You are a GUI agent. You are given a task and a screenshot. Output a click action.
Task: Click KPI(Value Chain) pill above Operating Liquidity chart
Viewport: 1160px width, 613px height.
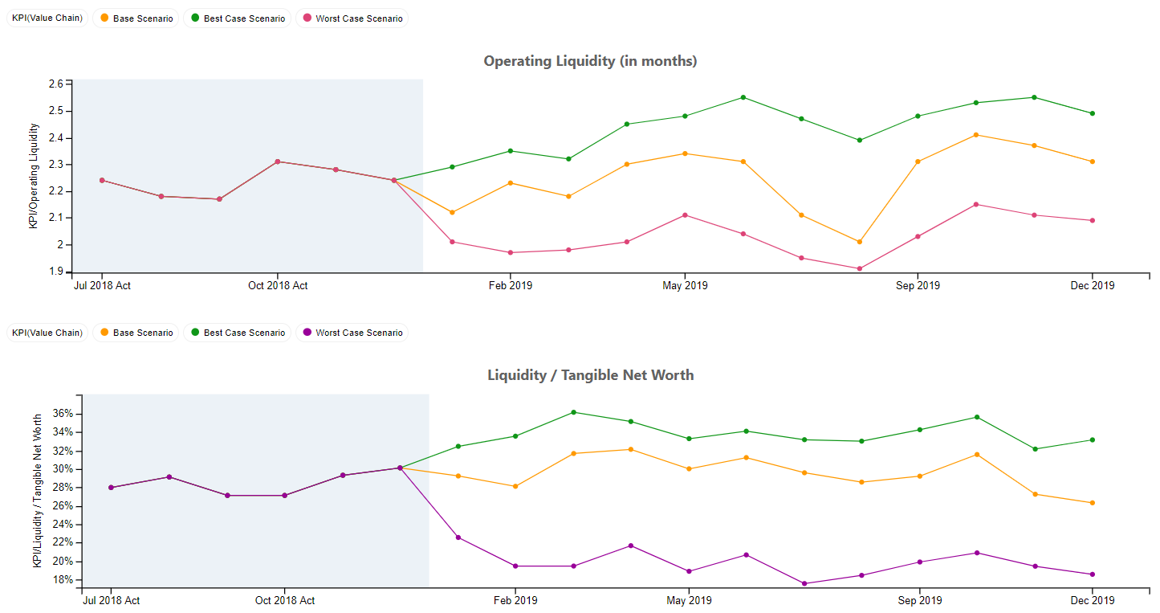pyautogui.click(x=47, y=18)
